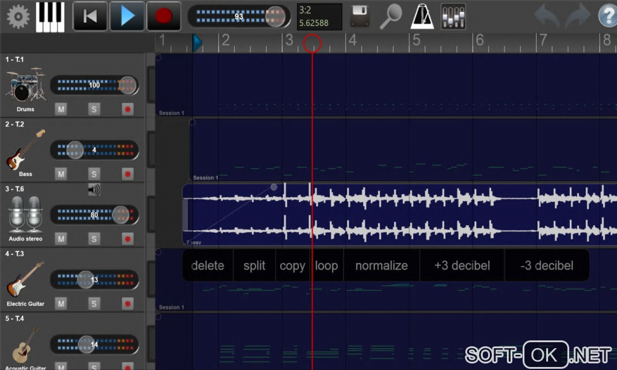Solo the Drums track

click(94, 109)
